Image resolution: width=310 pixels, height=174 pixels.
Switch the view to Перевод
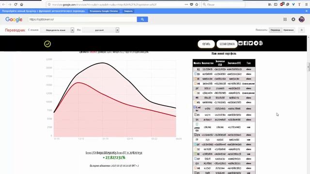pyautogui.click(x=275, y=30)
